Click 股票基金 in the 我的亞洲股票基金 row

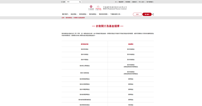[x=131, y=84]
